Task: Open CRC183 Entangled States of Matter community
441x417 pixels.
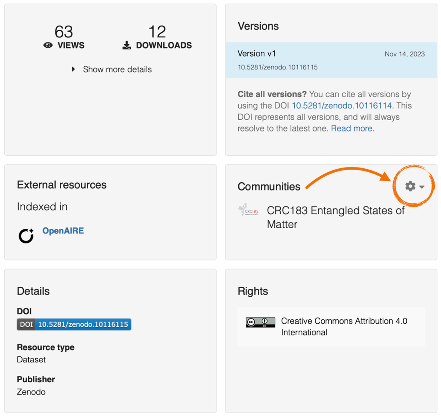Action: (x=336, y=217)
